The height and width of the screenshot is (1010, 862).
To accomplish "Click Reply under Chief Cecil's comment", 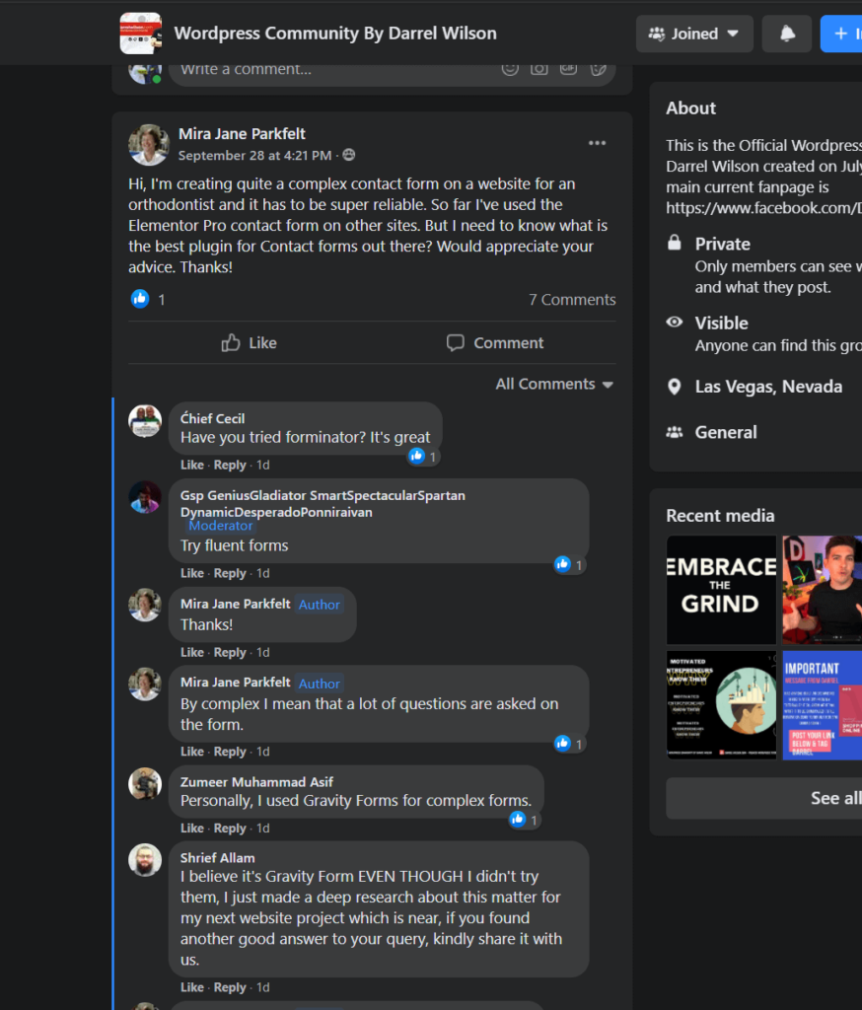I will [230, 465].
